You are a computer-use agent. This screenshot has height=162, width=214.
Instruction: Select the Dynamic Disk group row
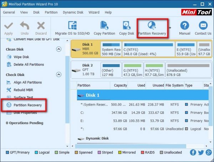(x=143, y=138)
